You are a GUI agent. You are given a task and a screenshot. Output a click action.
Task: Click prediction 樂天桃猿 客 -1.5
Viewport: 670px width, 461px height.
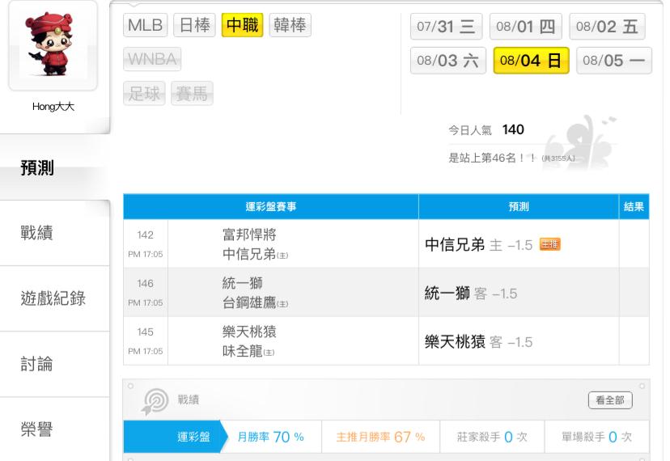(x=478, y=342)
